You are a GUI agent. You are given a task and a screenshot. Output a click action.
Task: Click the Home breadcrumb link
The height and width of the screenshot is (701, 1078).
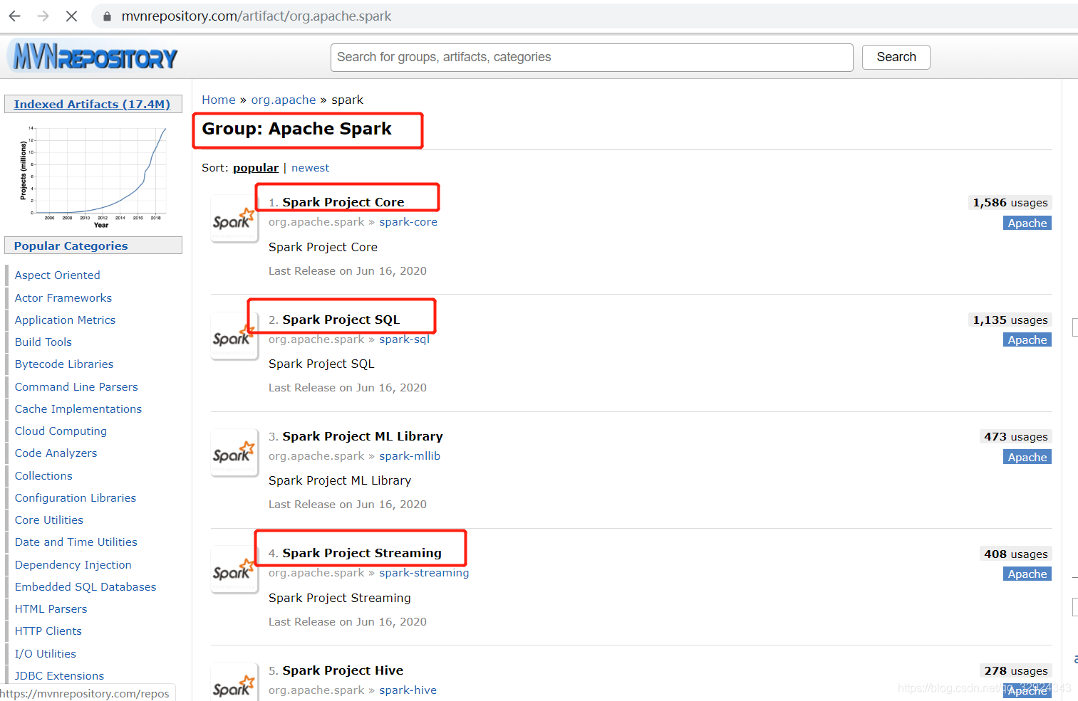(219, 100)
